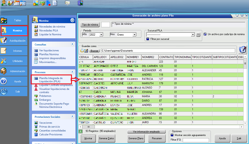This screenshot has height=144, width=249.
Task: Click the Salir power icon in sidebar
Action: (4, 91)
